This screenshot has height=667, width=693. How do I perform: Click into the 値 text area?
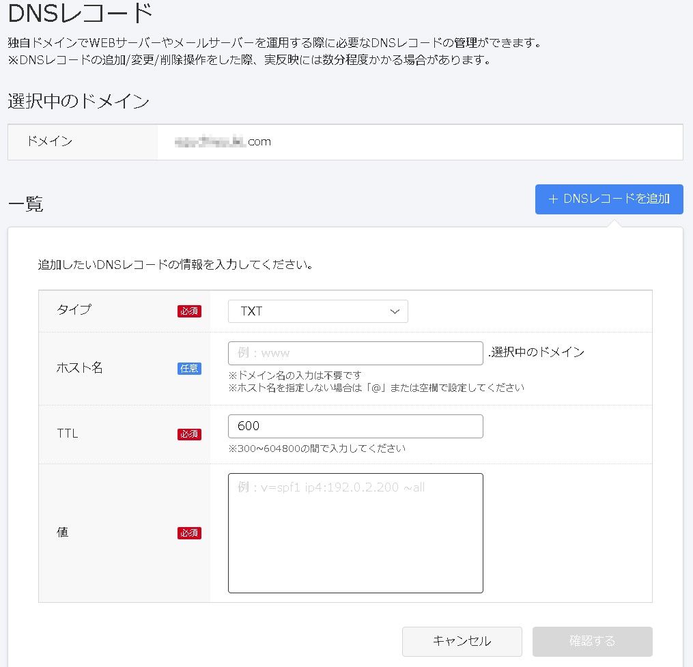[x=355, y=533]
